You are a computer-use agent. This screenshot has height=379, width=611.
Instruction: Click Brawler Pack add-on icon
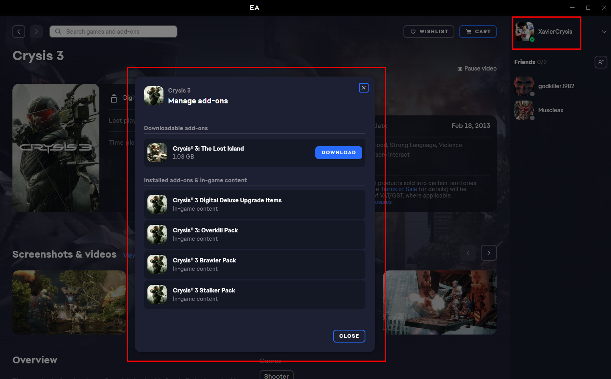click(157, 264)
